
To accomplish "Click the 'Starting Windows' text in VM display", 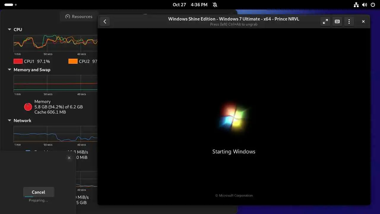I will point(234,152).
